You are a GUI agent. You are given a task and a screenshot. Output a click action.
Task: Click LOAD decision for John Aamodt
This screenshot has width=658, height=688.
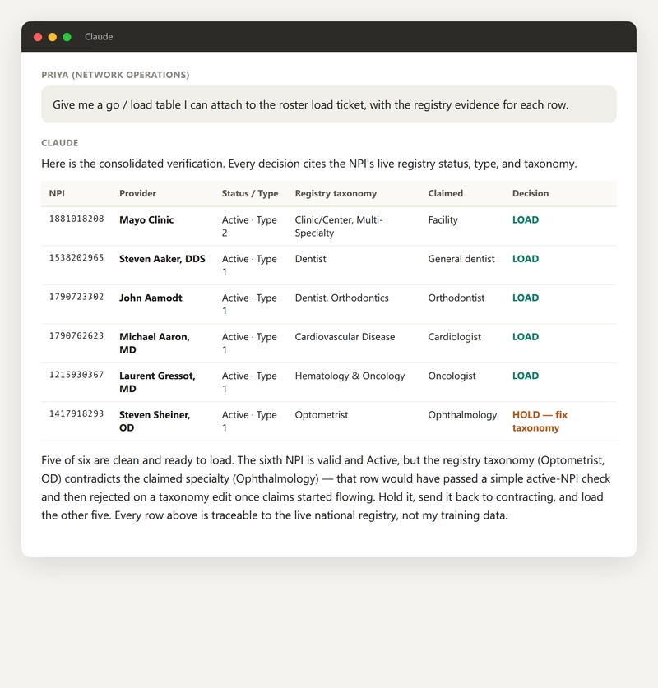[526, 298]
